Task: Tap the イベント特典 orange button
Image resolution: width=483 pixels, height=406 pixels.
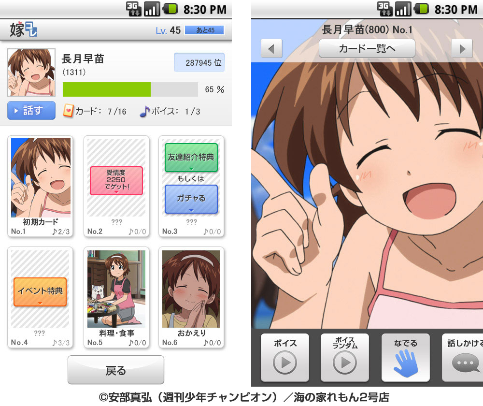Action: tap(40, 291)
